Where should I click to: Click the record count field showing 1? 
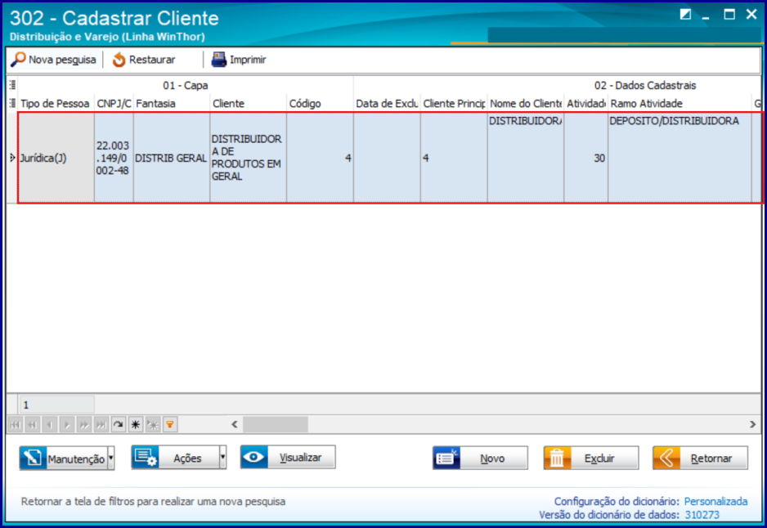pos(56,405)
